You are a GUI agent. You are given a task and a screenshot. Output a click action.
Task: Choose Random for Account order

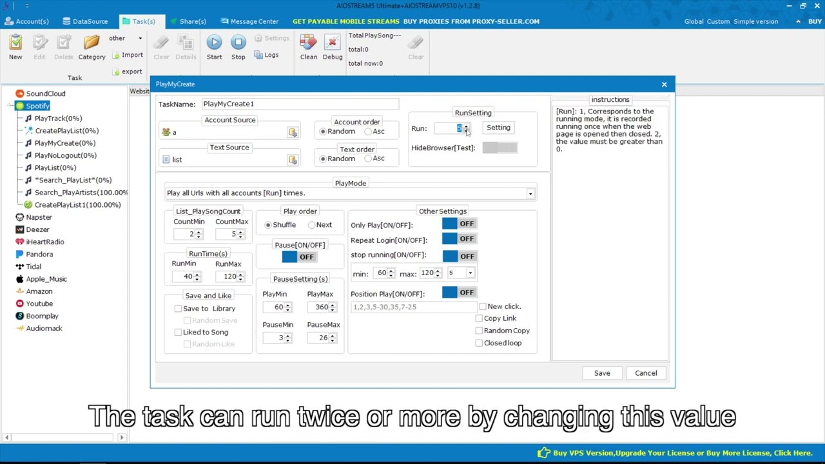338,131
